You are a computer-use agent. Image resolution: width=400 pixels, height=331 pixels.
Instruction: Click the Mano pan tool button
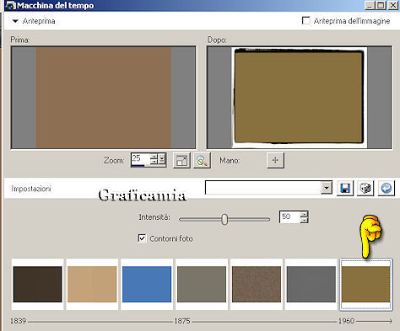pyautogui.click(x=275, y=160)
